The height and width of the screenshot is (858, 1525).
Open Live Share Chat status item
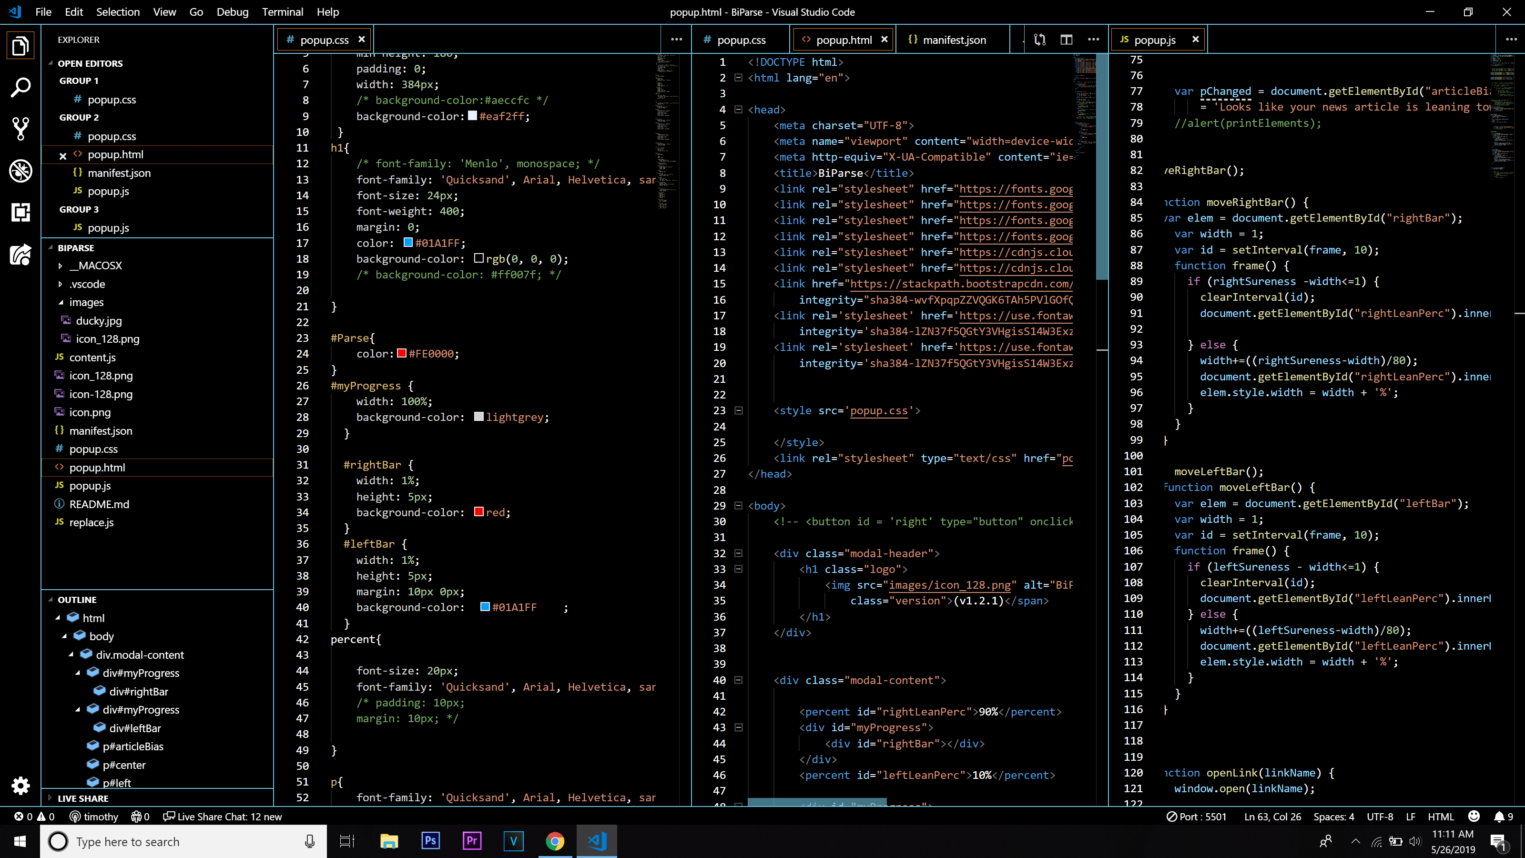[x=223, y=817]
